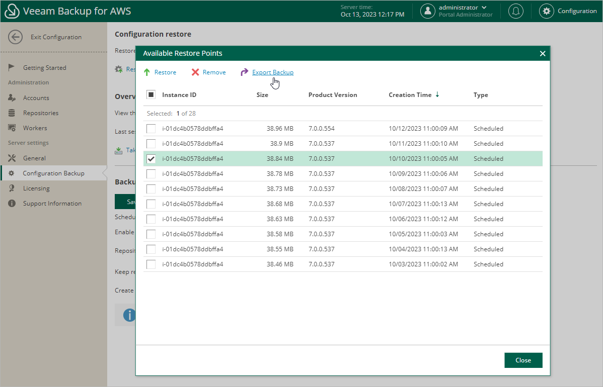Sort by Type column header
Viewport: 603px width, 387px height.
(x=481, y=95)
